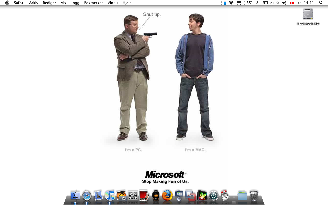Open the volume control in menu bar
The height and width of the screenshot is (205, 328).
[x=284, y=3]
